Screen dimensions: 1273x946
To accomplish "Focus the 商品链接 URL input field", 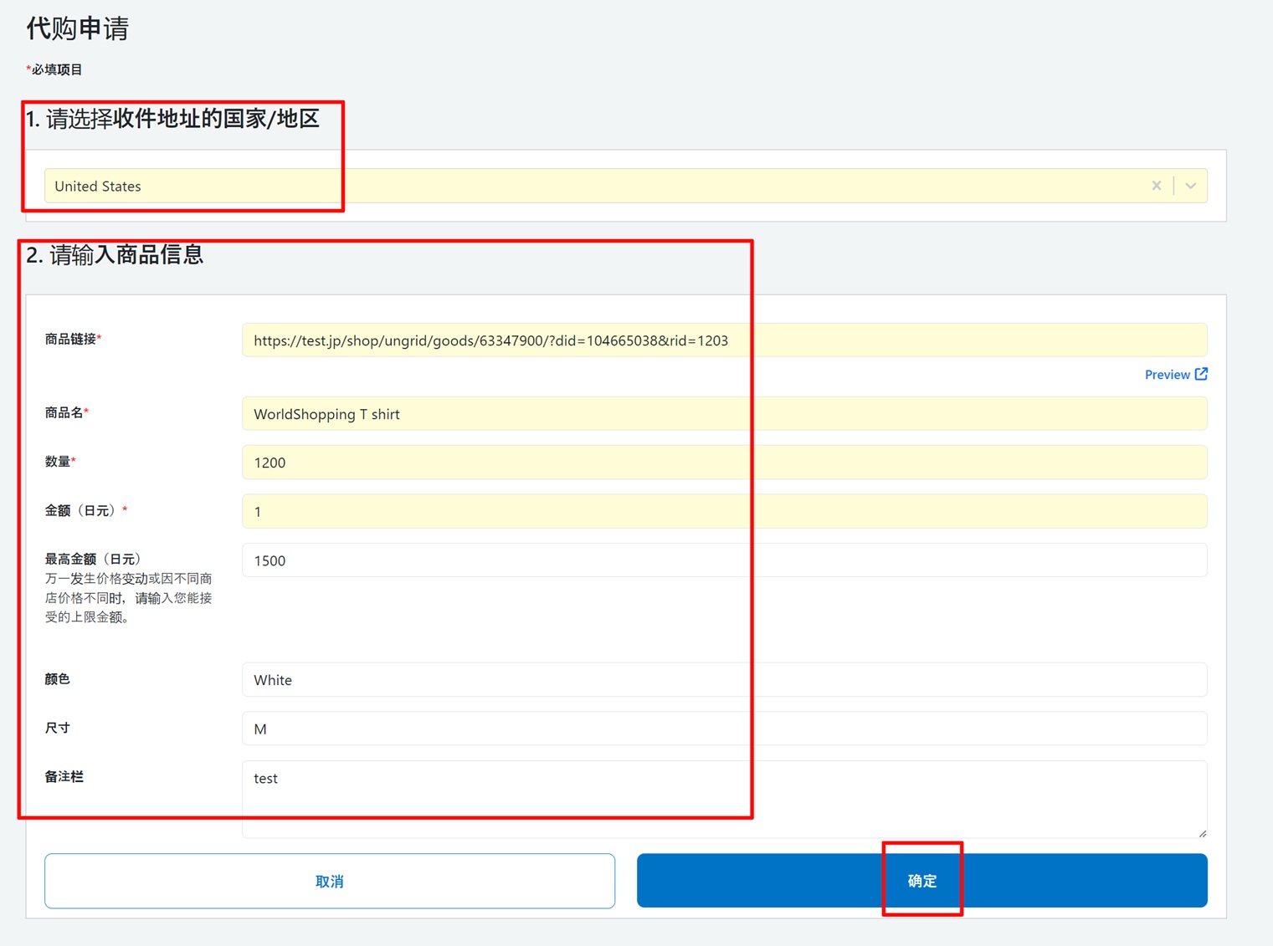I will (x=724, y=340).
